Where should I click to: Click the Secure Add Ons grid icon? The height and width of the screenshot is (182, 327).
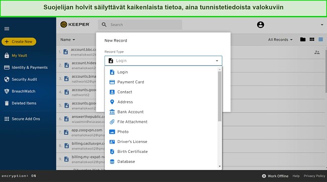point(7,119)
